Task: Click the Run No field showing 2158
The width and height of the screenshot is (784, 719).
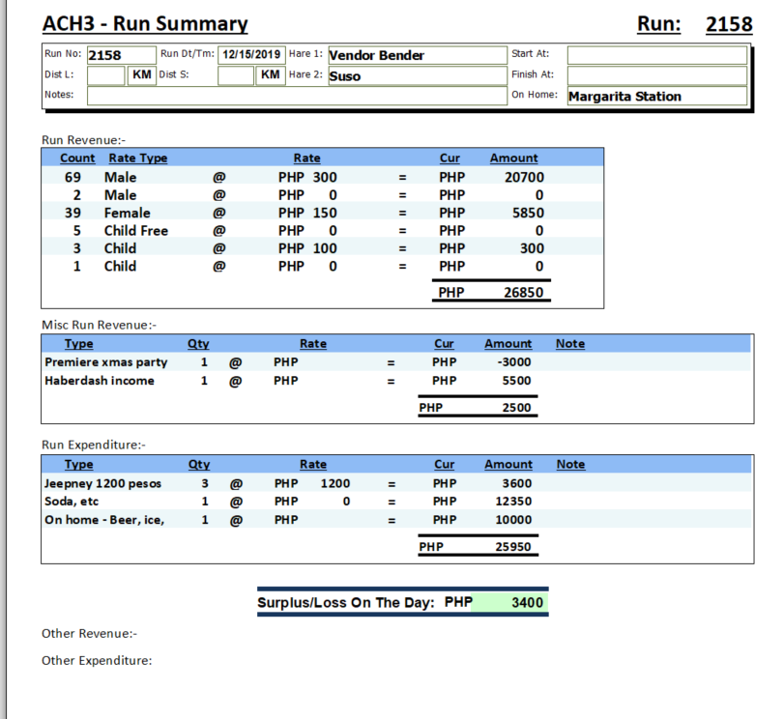Action: (120, 55)
